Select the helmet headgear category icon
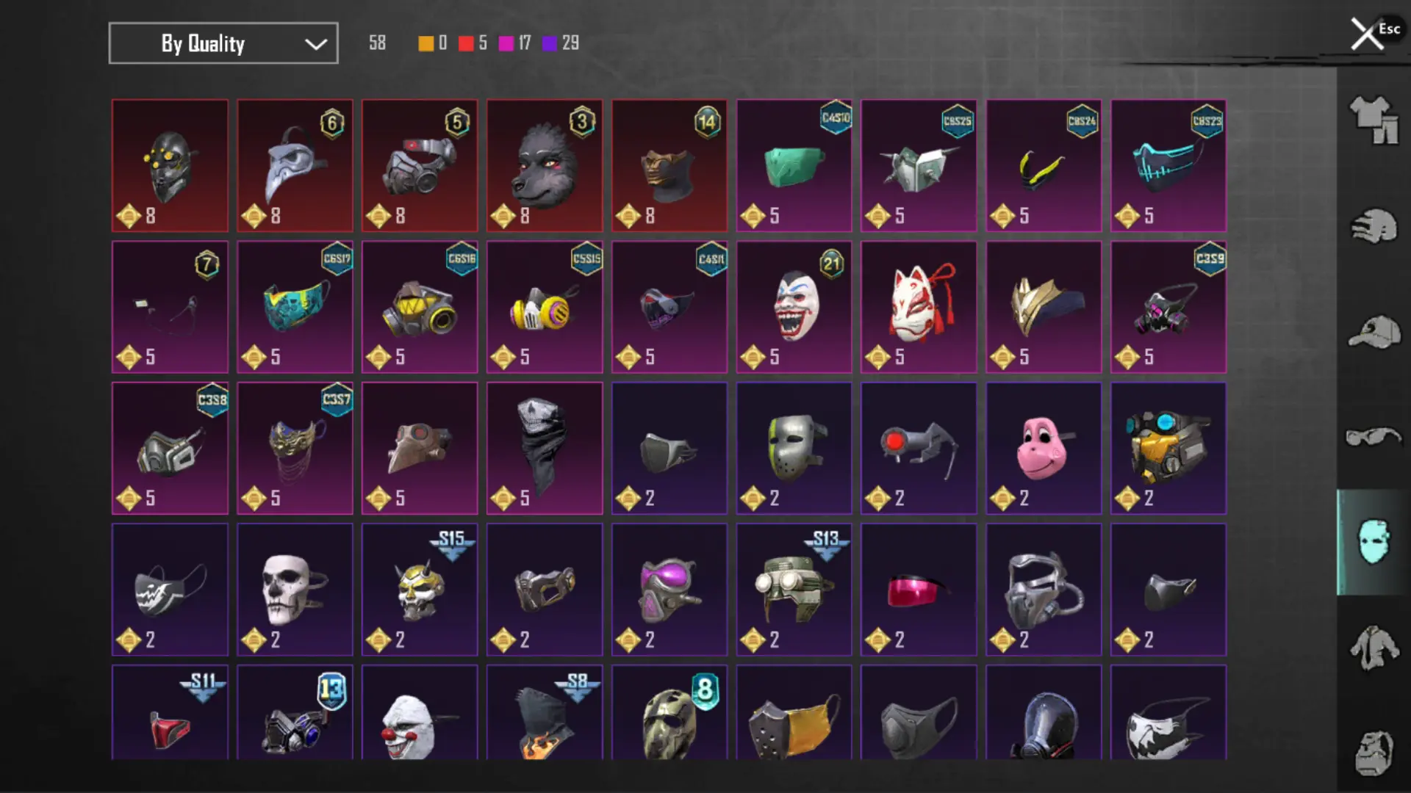The image size is (1411, 793). point(1374,226)
